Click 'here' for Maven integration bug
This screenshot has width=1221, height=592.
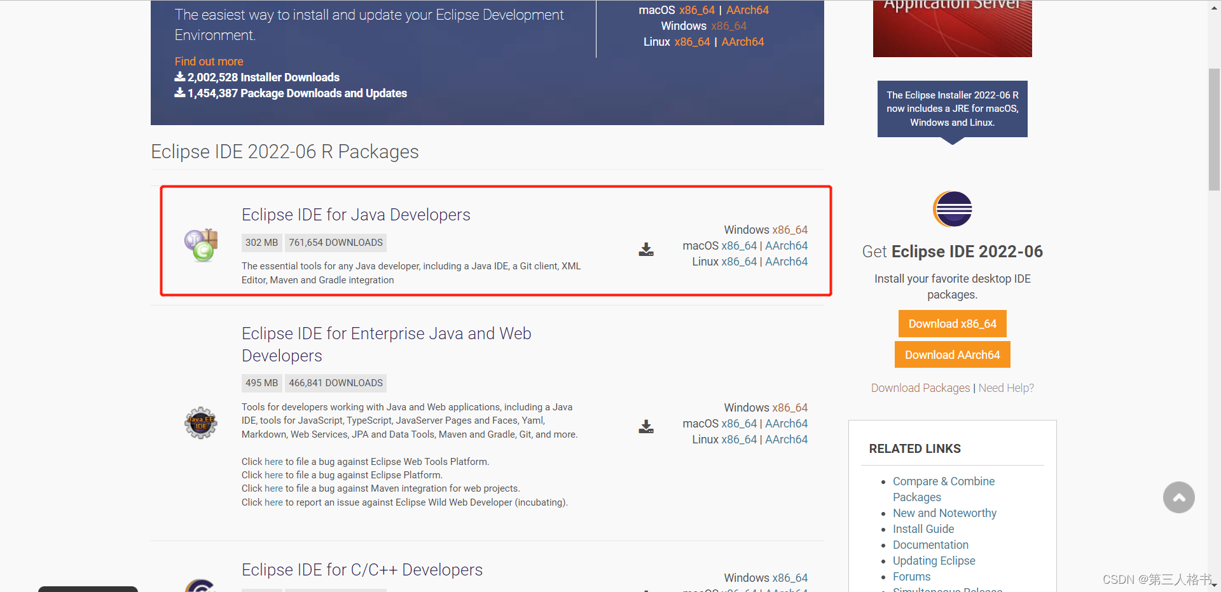pos(273,488)
